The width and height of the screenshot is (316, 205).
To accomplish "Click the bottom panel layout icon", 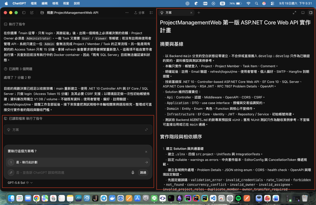I will pyautogui.click(x=303, y=13).
